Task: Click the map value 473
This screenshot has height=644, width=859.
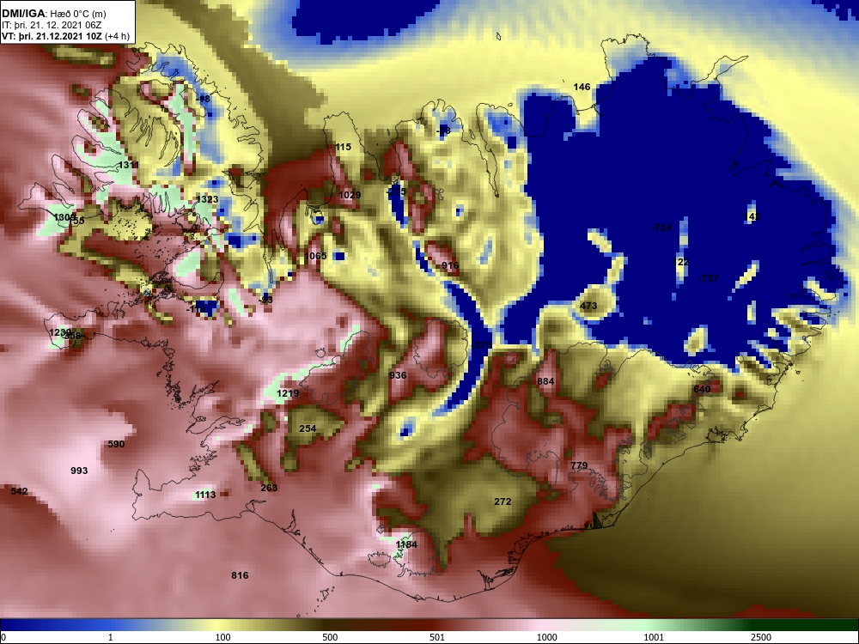Action: click(588, 306)
